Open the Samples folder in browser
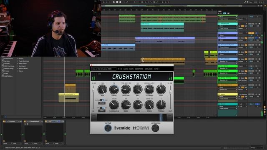The height and width of the screenshot is (150, 267). point(7,61)
